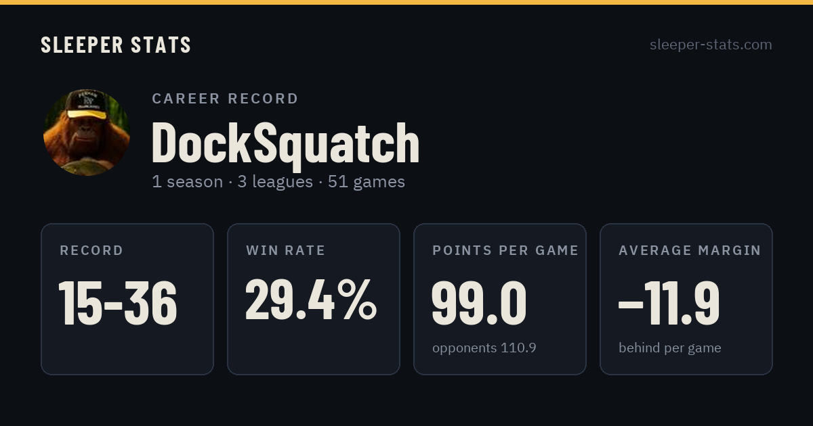Click the behind per game subtext
This screenshot has width=813, height=426.
tap(670, 348)
